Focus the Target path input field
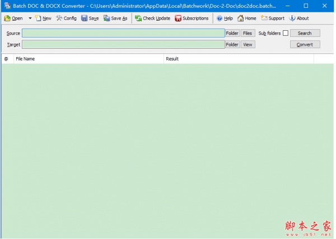The image size is (336, 239). [x=123, y=45]
